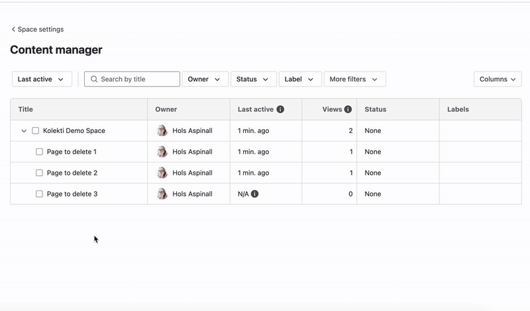Click the back chevron beside Space settings

(x=13, y=29)
